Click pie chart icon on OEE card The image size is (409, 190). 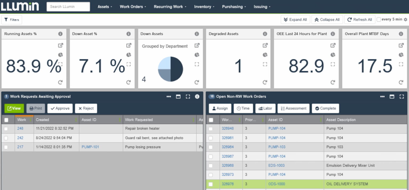tap(333, 55)
